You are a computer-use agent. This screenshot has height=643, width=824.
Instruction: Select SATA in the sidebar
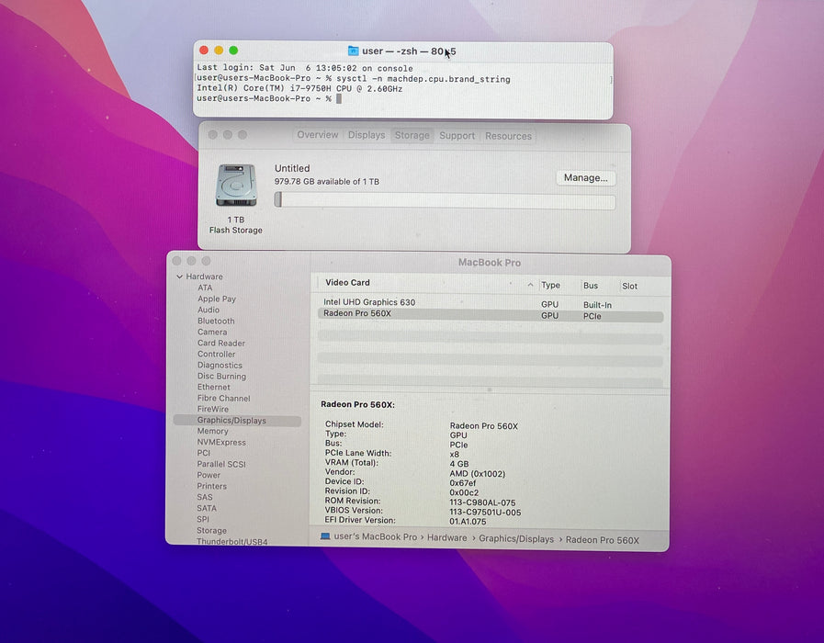[207, 508]
